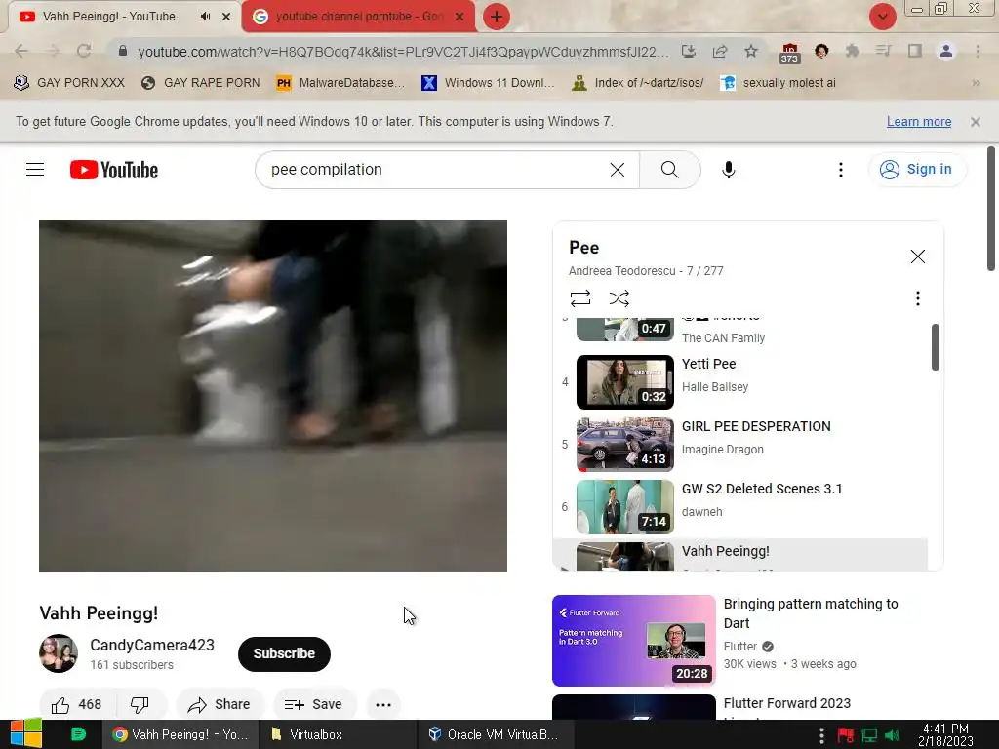Open the extension showing badge 373

coord(789,53)
